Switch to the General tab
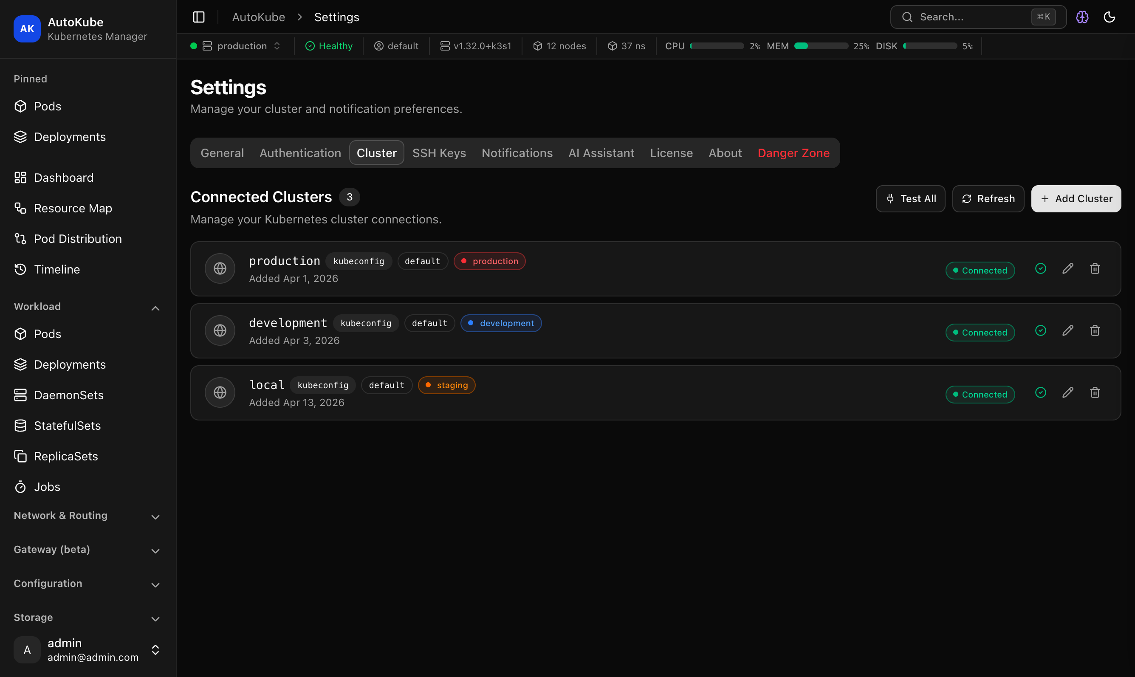Viewport: 1135px width, 677px height. 222,153
